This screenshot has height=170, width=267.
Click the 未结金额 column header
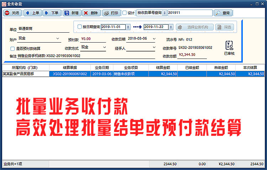(221, 67)
